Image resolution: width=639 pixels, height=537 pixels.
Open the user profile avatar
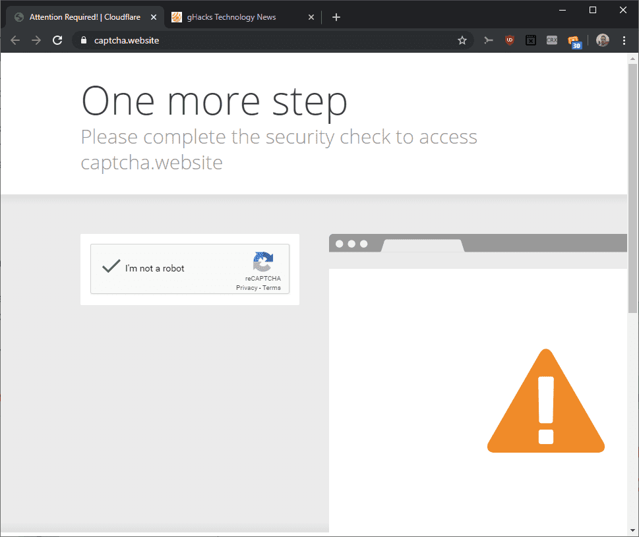(x=603, y=40)
